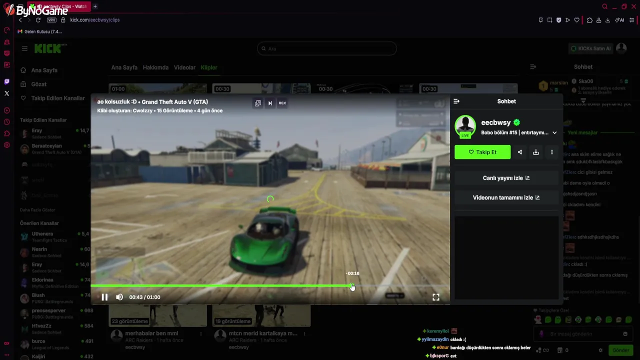
Task: Select the Klipler channel tab
Action: [209, 67]
